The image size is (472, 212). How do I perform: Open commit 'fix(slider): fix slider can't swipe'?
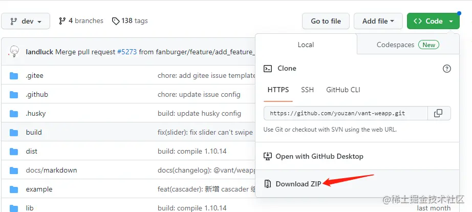pos(205,132)
